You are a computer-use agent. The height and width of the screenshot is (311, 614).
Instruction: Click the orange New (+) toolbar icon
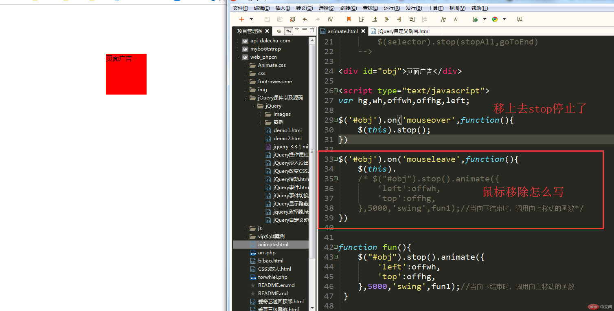click(x=242, y=19)
